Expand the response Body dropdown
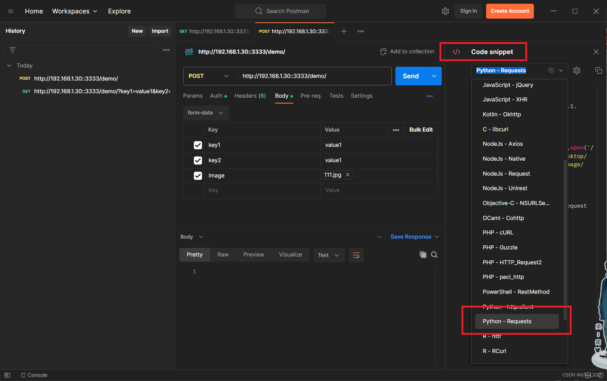607x381 pixels. click(x=192, y=237)
